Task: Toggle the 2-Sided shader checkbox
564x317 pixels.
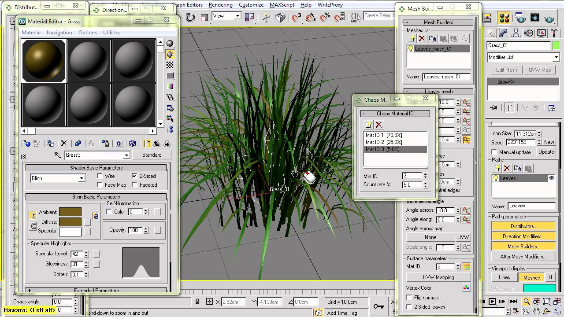Action: (134, 176)
